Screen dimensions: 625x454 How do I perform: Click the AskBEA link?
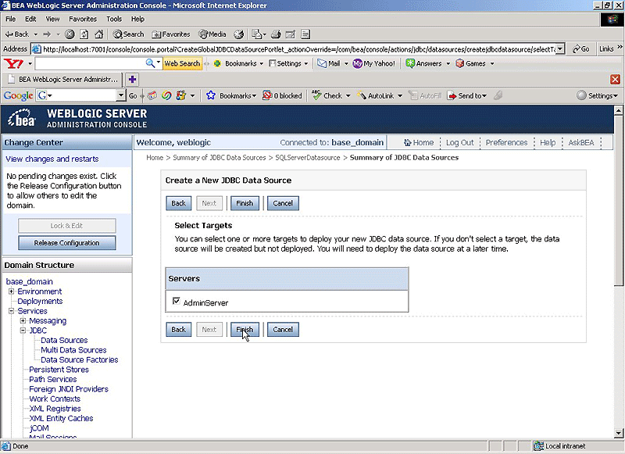tap(580, 143)
